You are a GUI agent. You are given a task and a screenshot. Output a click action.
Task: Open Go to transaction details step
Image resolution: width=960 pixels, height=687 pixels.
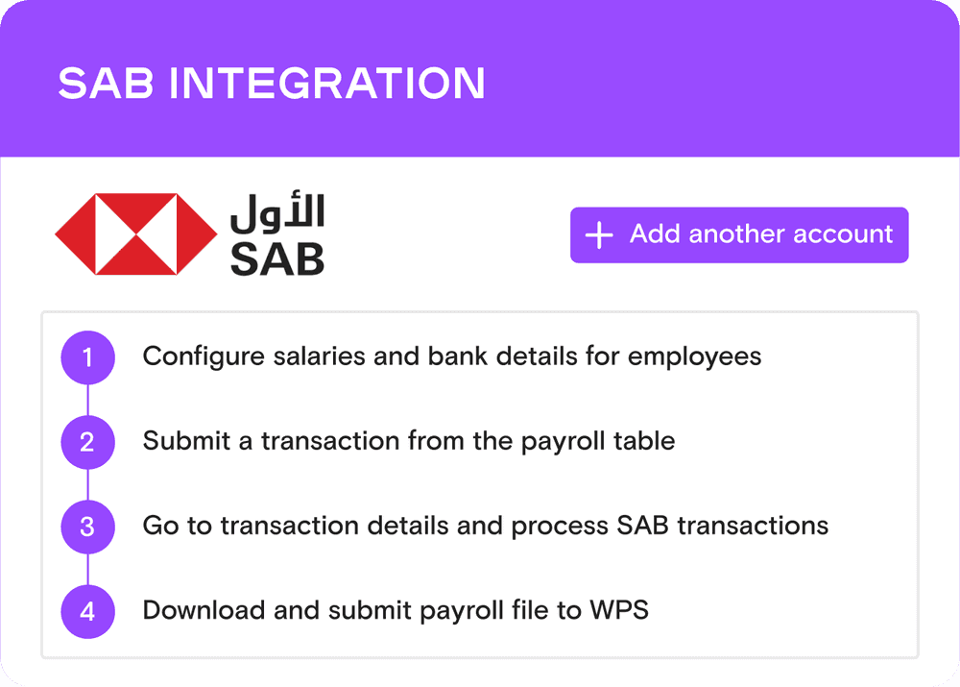pyautogui.click(x=485, y=526)
